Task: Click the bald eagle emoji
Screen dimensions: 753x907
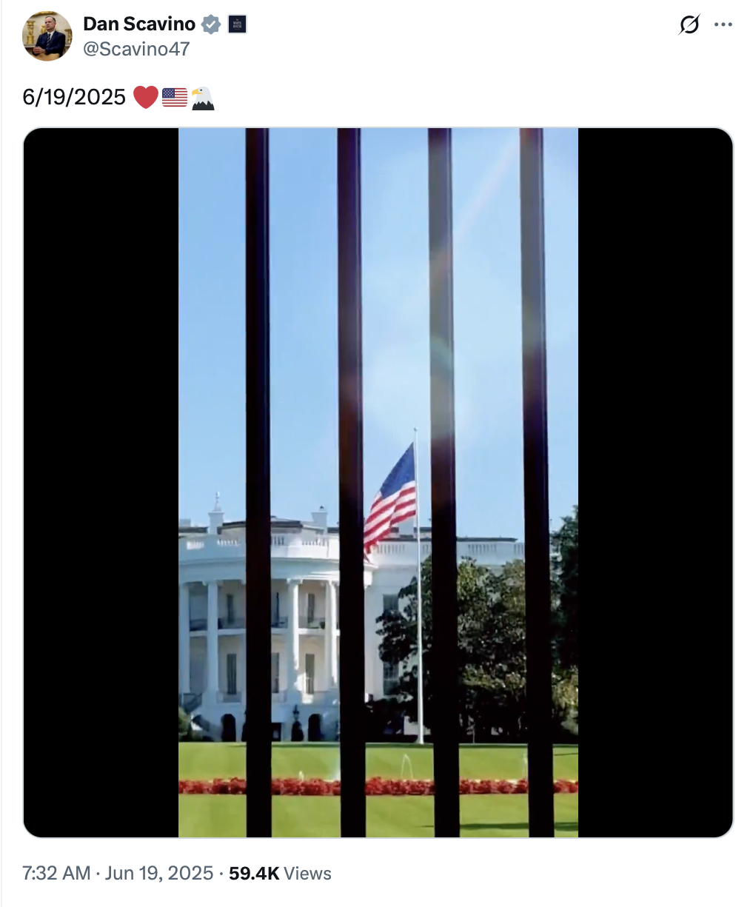Action: click(x=202, y=98)
